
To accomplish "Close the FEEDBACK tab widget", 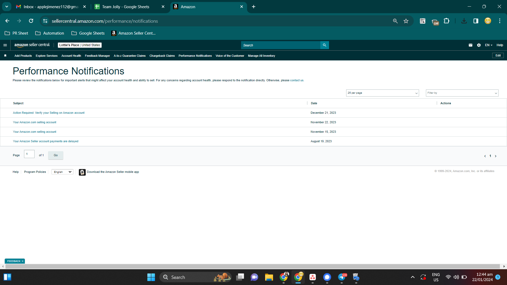I will tap(22, 261).
